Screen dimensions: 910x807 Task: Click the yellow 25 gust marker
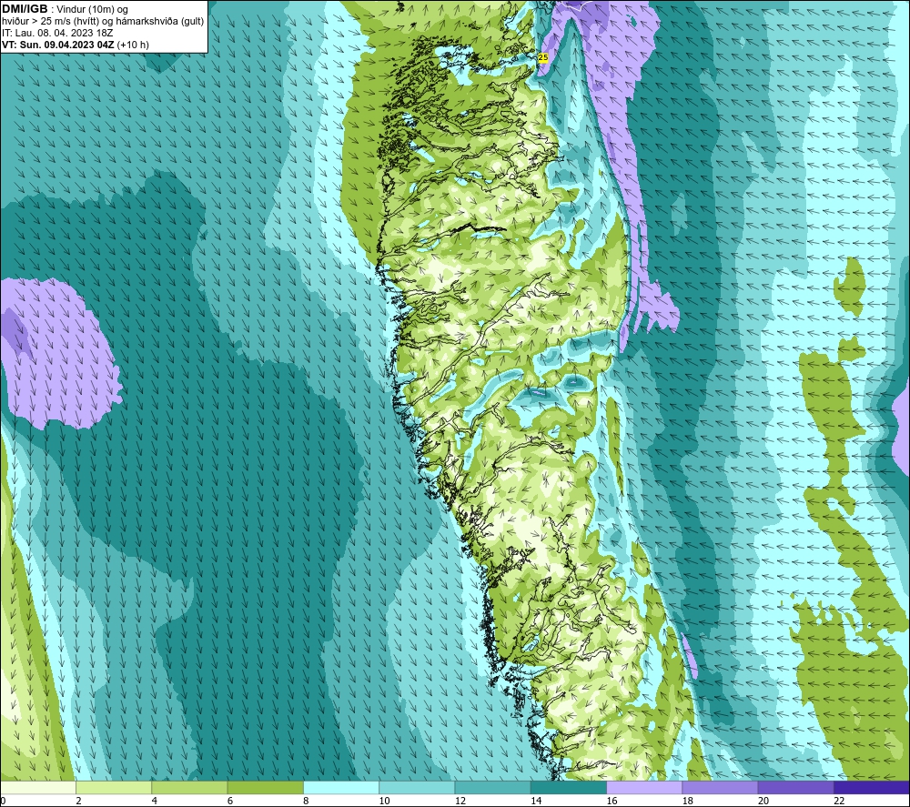[542, 57]
